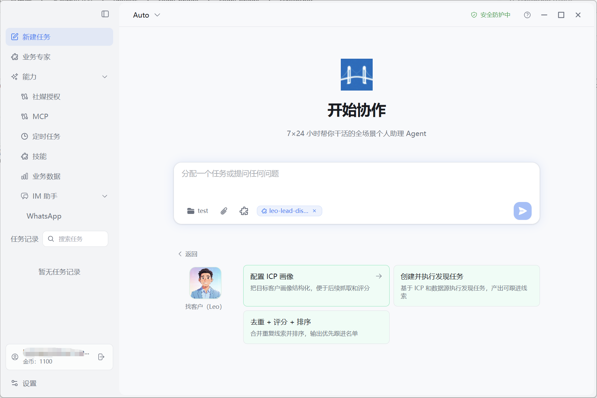The image size is (597, 398).
Task: Click the task prompt text area
Action: (357, 181)
